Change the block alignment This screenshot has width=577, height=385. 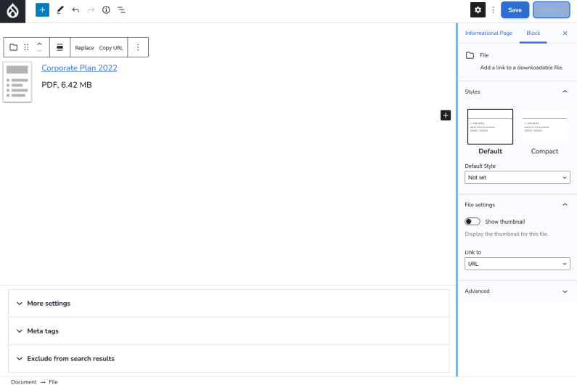click(x=60, y=47)
